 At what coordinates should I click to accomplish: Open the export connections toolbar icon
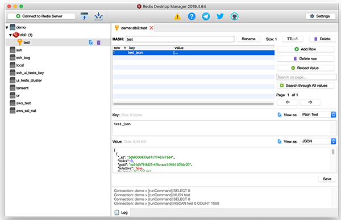click(98, 16)
